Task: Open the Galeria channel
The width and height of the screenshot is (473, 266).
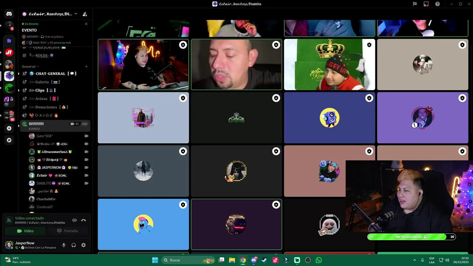Action: point(55,82)
